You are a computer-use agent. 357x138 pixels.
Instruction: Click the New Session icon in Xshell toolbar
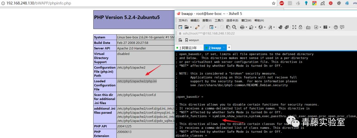(180, 27)
